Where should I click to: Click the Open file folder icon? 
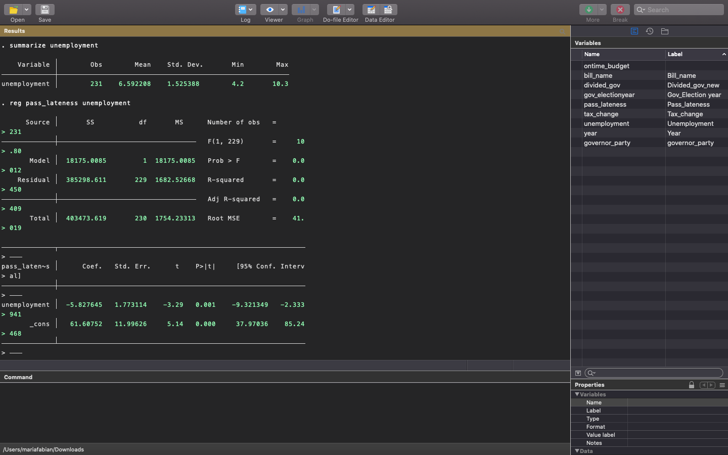point(14,10)
